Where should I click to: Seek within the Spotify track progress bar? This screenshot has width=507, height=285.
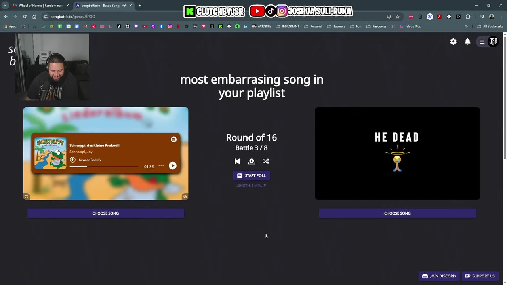pos(104,167)
